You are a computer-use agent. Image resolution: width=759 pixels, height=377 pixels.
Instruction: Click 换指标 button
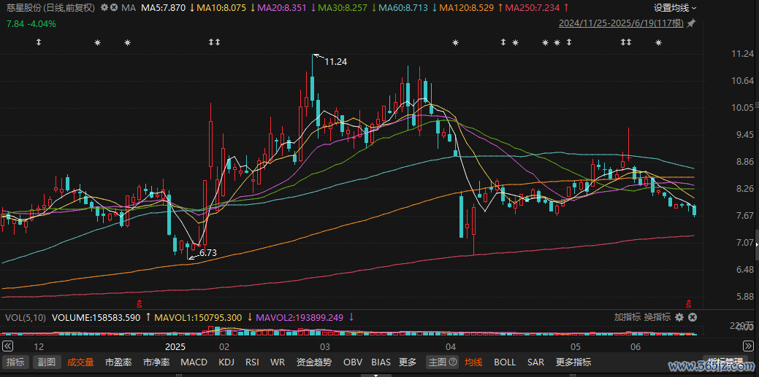[x=657, y=317]
